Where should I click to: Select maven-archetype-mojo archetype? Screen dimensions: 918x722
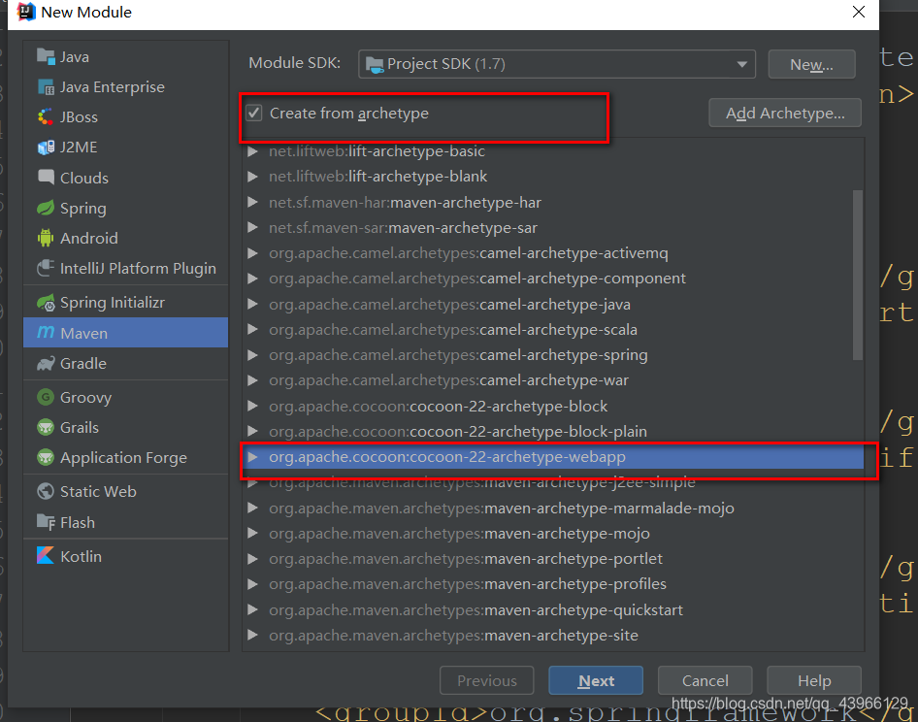(x=553, y=534)
